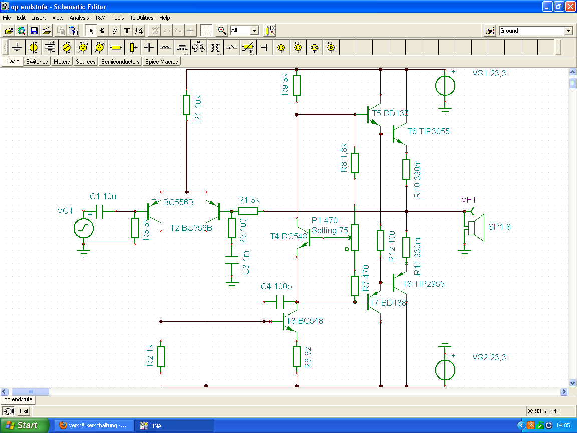
Task: Insert the ideal transformer component
Action: (x=216, y=48)
